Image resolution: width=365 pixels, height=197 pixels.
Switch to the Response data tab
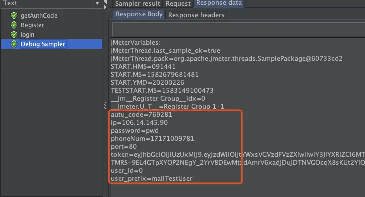(x=219, y=3)
